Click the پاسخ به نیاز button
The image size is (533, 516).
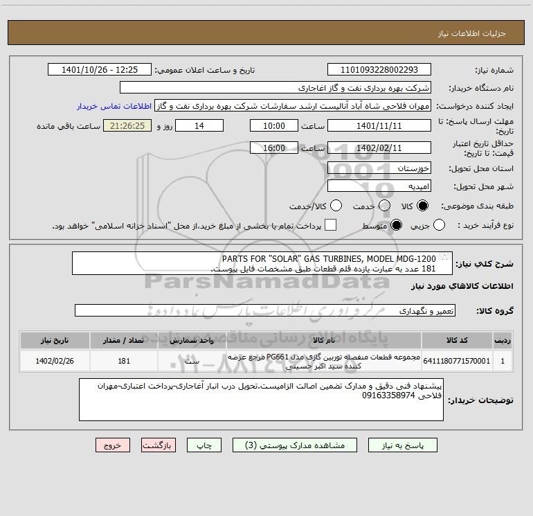click(402, 445)
